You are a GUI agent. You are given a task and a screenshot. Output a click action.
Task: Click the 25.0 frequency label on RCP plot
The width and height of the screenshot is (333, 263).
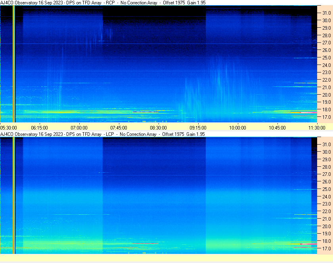[327, 57]
